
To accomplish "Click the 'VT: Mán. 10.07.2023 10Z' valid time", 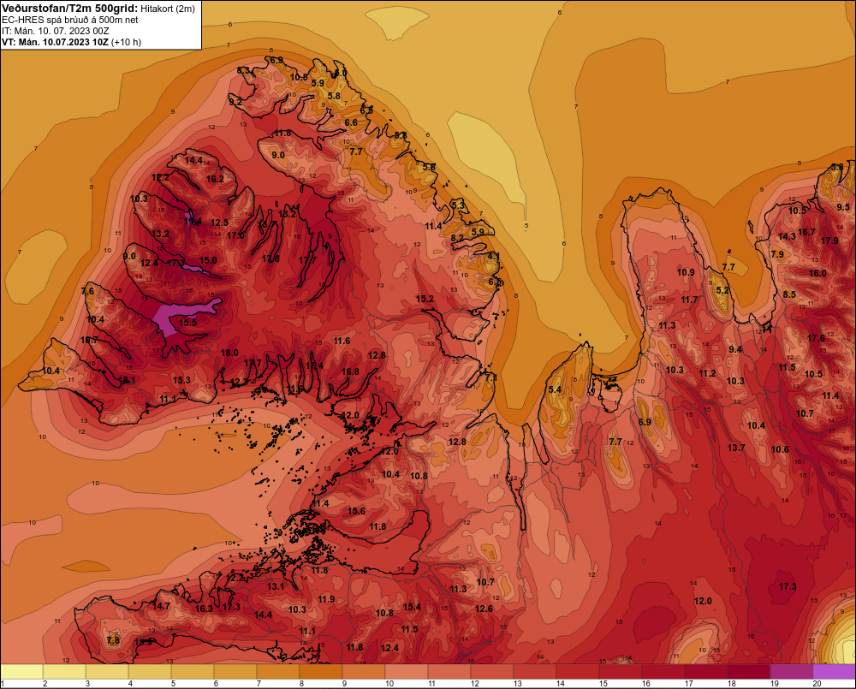I will 55,42.
